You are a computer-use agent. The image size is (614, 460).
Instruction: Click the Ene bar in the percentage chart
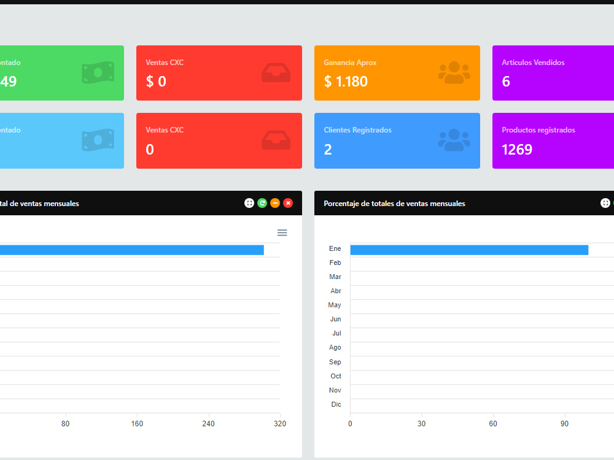pyautogui.click(x=469, y=250)
